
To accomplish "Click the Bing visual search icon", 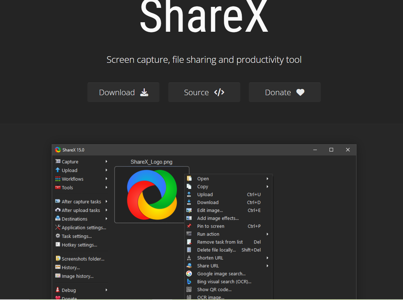I will [x=189, y=281].
